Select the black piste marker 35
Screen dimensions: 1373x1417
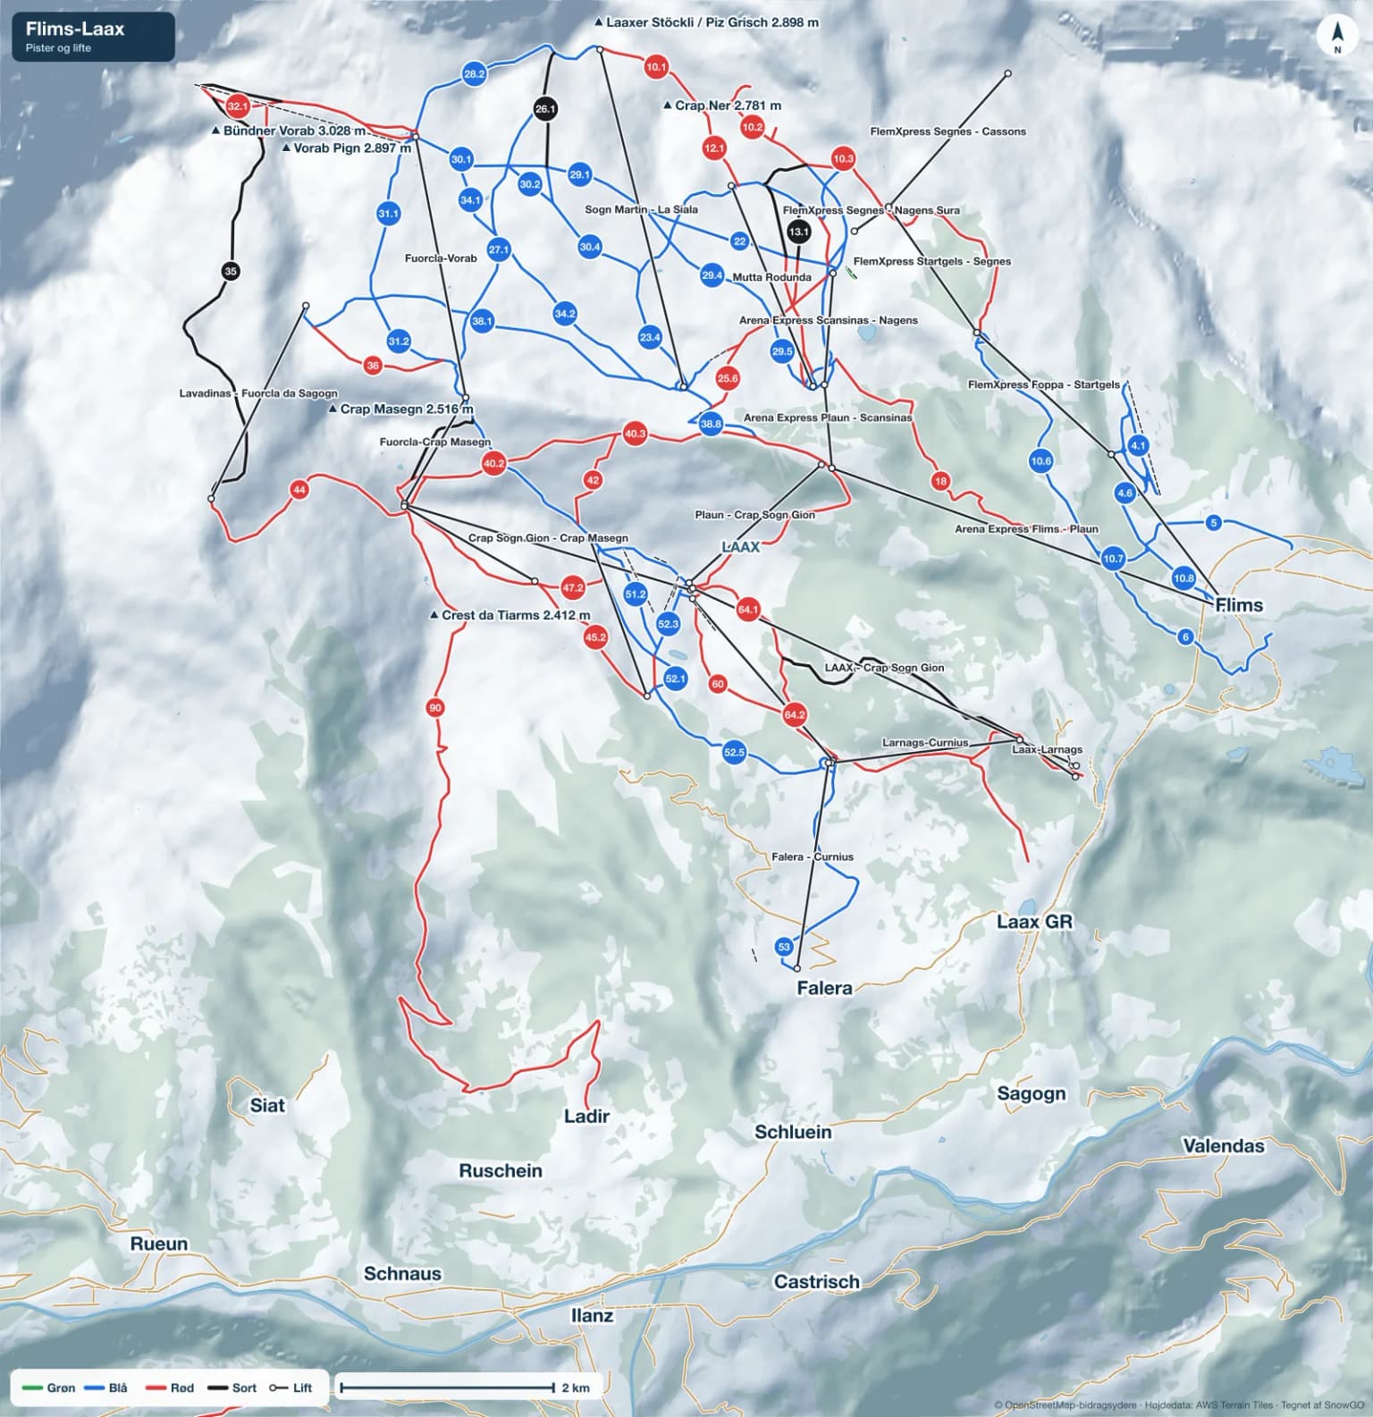pyautogui.click(x=231, y=271)
